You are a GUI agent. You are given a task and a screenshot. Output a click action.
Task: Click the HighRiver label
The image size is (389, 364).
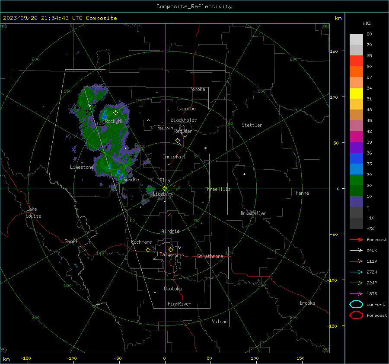[x=179, y=304]
